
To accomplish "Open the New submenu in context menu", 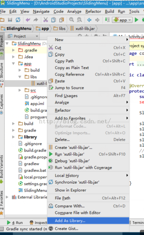I will pos(88,40).
